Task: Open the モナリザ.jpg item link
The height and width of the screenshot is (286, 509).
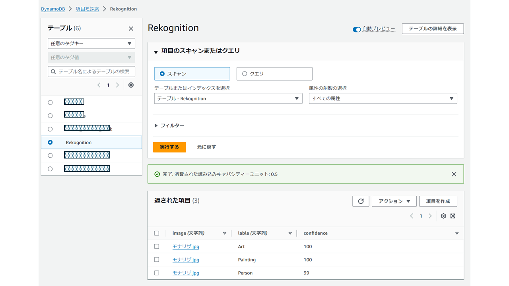Action: (x=186, y=246)
